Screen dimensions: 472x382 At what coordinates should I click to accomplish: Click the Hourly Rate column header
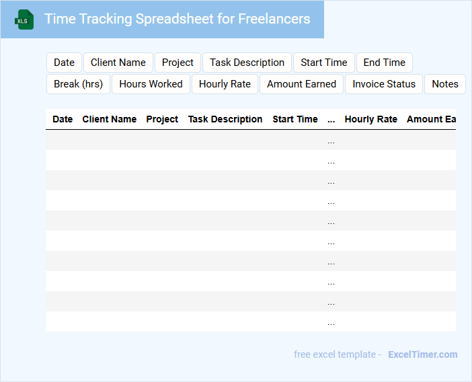[x=370, y=119]
